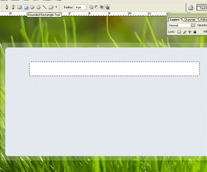Viewport: 207px width, 172px height.
Task: Switch to the Paths tab
Action: 203,20
